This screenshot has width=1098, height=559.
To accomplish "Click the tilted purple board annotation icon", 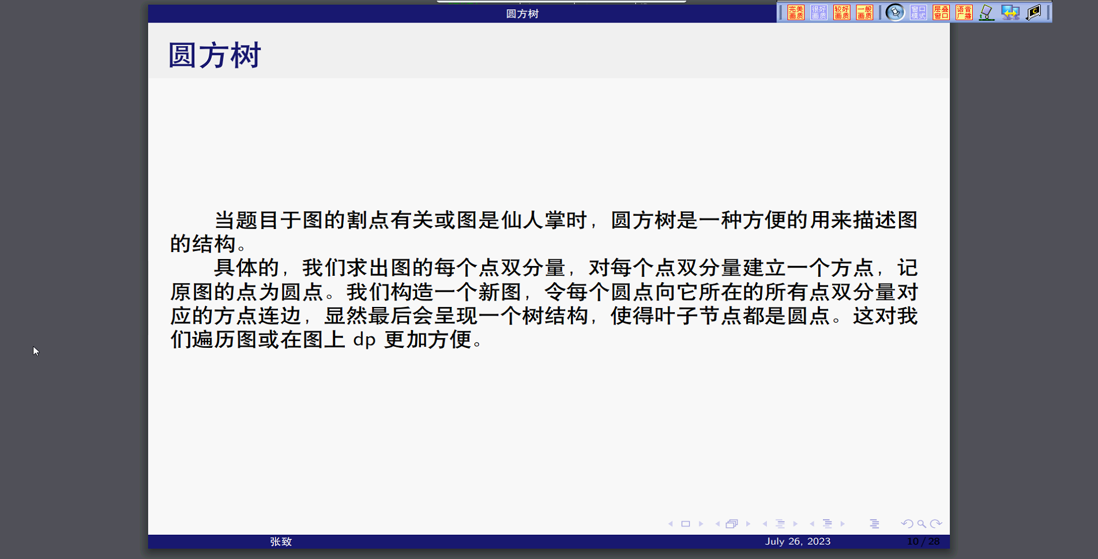I will tap(987, 12).
